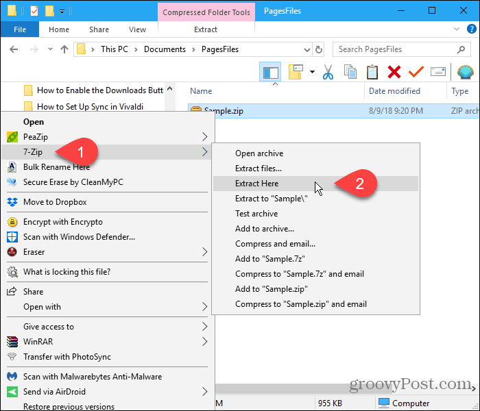The width and height of the screenshot is (480, 411).
Task: Expand the Open with submenu arrow
Action: point(205,307)
